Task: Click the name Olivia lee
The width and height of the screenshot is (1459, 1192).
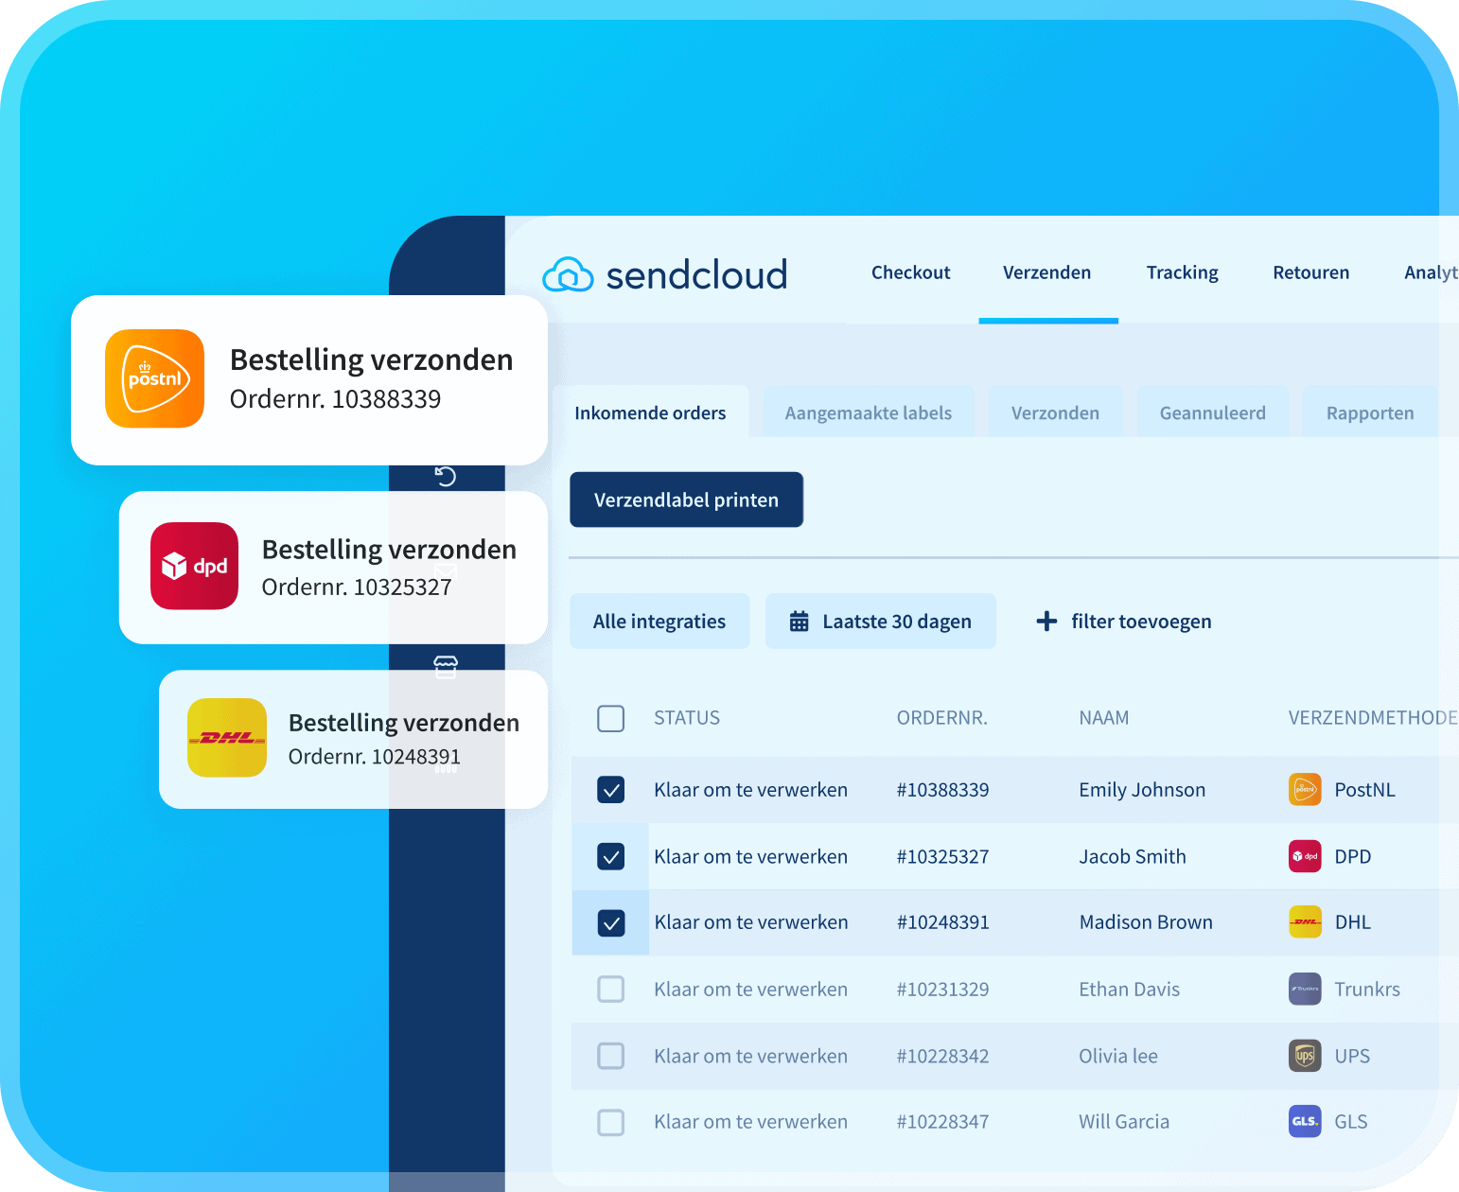Action: 1118,1056
